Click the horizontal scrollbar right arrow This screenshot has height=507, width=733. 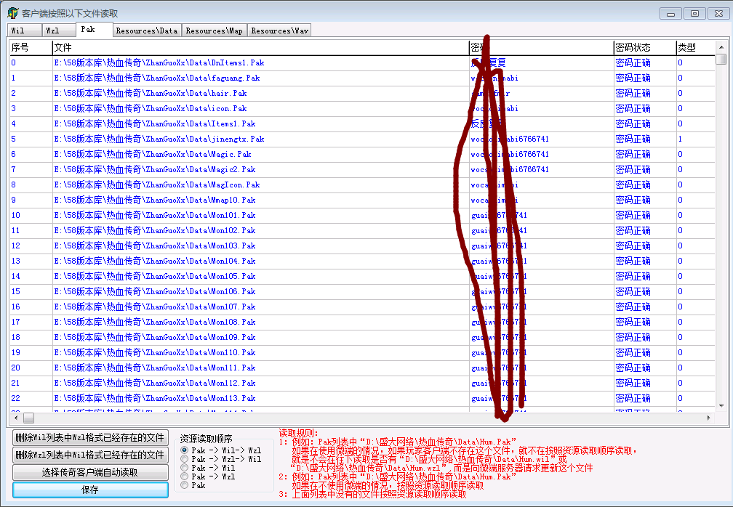(709, 418)
